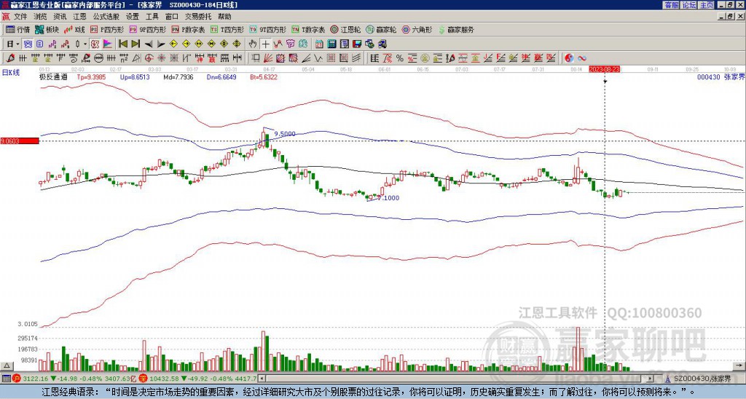Viewport: 746px width, 399px height.
Task: Move right with black arrow icon
Action: pyautogui.click(x=161, y=44)
